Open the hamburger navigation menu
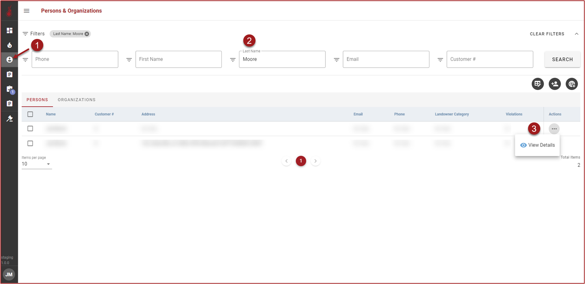The height and width of the screenshot is (284, 585). pos(26,11)
